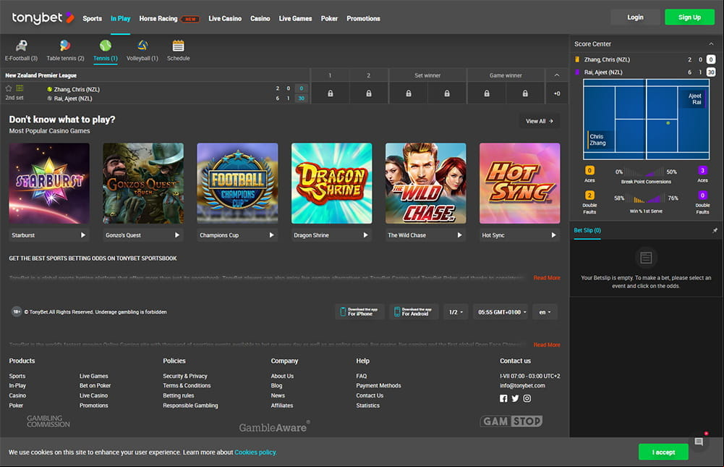Download the app for Android
Screen dimensions: 724x467
pyautogui.click(x=414, y=312)
